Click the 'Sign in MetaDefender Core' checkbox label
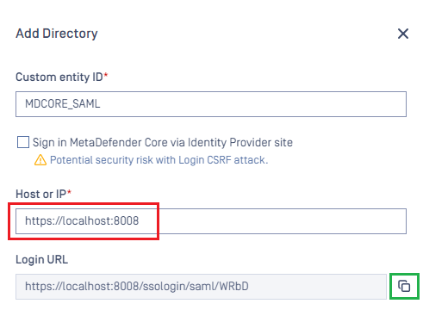This screenshot has height=316, width=423. (163, 142)
